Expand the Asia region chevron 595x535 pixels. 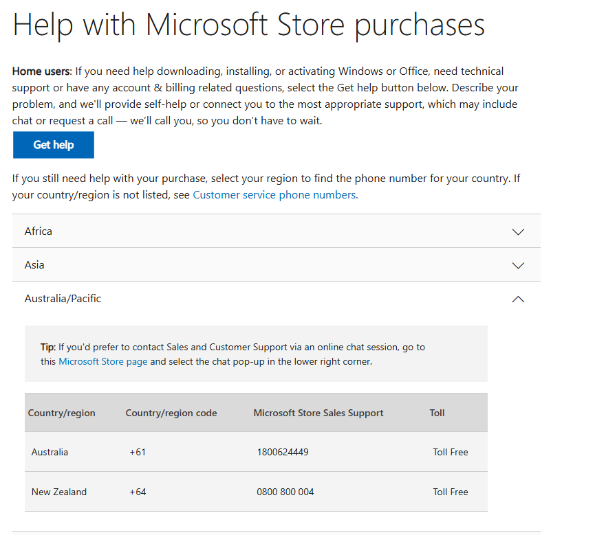518,265
